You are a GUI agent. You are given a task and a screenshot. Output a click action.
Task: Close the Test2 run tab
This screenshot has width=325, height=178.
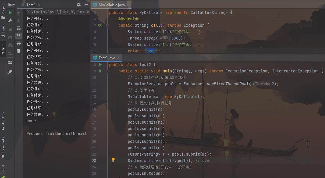tap(39, 5)
